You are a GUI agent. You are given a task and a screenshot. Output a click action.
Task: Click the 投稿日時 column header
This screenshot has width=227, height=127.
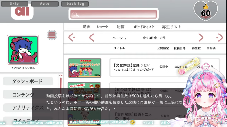point(180,48)
